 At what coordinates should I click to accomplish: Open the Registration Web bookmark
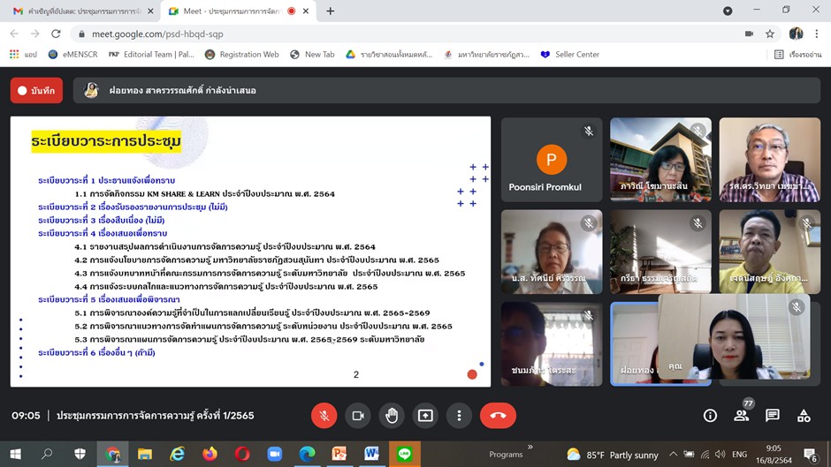(241, 55)
